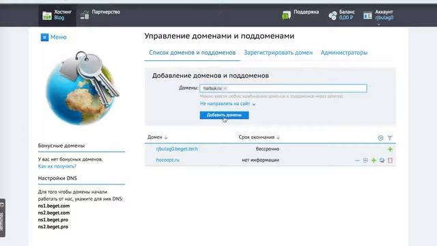
Task: Click the Баланс coins icon
Action: (x=333, y=15)
